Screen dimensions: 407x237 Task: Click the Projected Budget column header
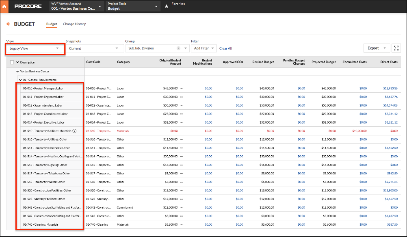(x=323, y=62)
